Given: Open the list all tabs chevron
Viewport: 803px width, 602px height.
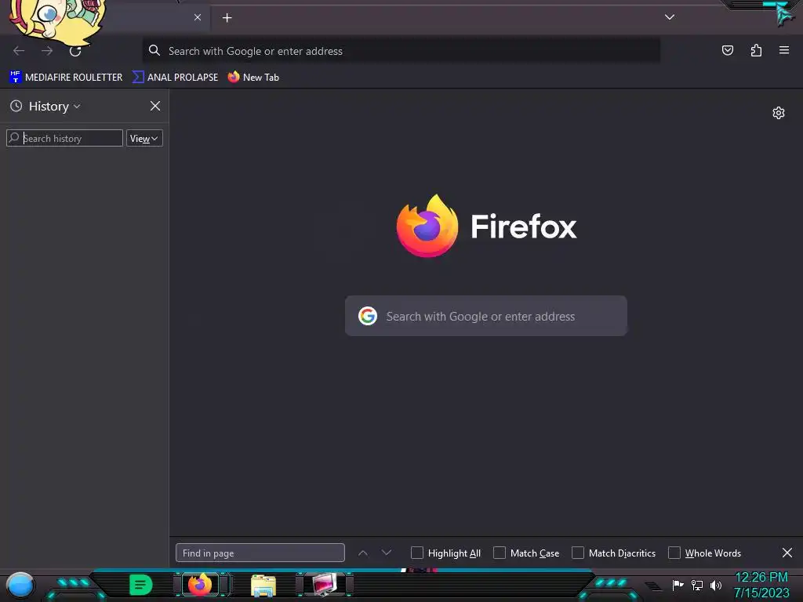Looking at the screenshot, I should pos(670,17).
